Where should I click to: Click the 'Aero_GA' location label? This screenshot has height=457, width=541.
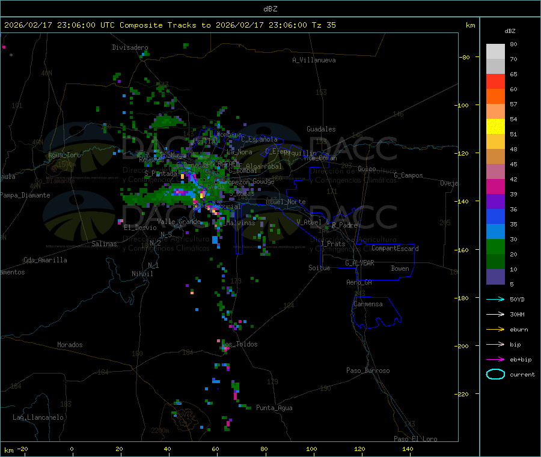coord(359,282)
